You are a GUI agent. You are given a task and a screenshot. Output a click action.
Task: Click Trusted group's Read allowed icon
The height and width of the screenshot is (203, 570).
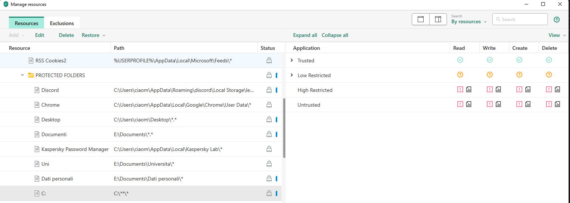pyautogui.click(x=460, y=60)
